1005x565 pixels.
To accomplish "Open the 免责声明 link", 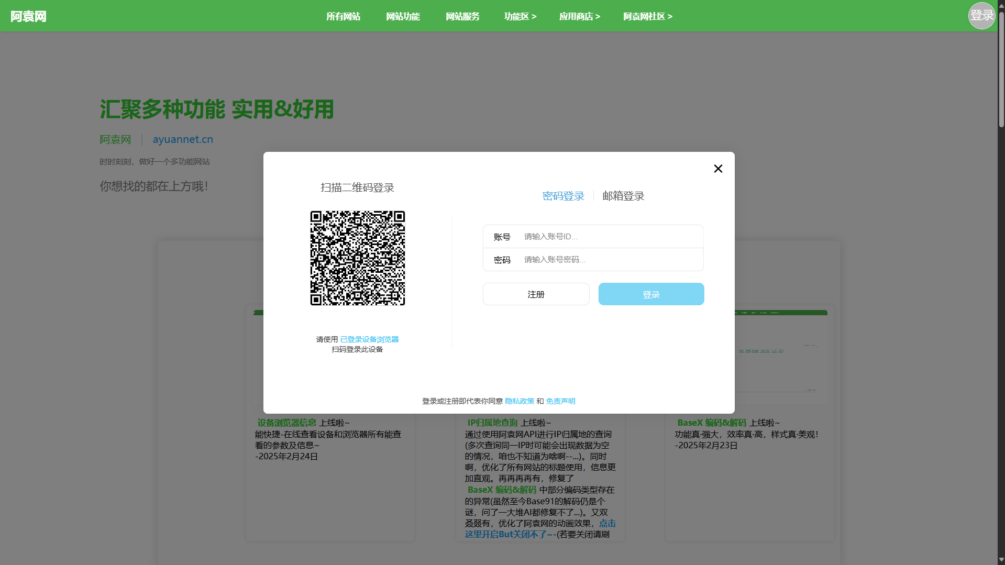I will pyautogui.click(x=560, y=401).
